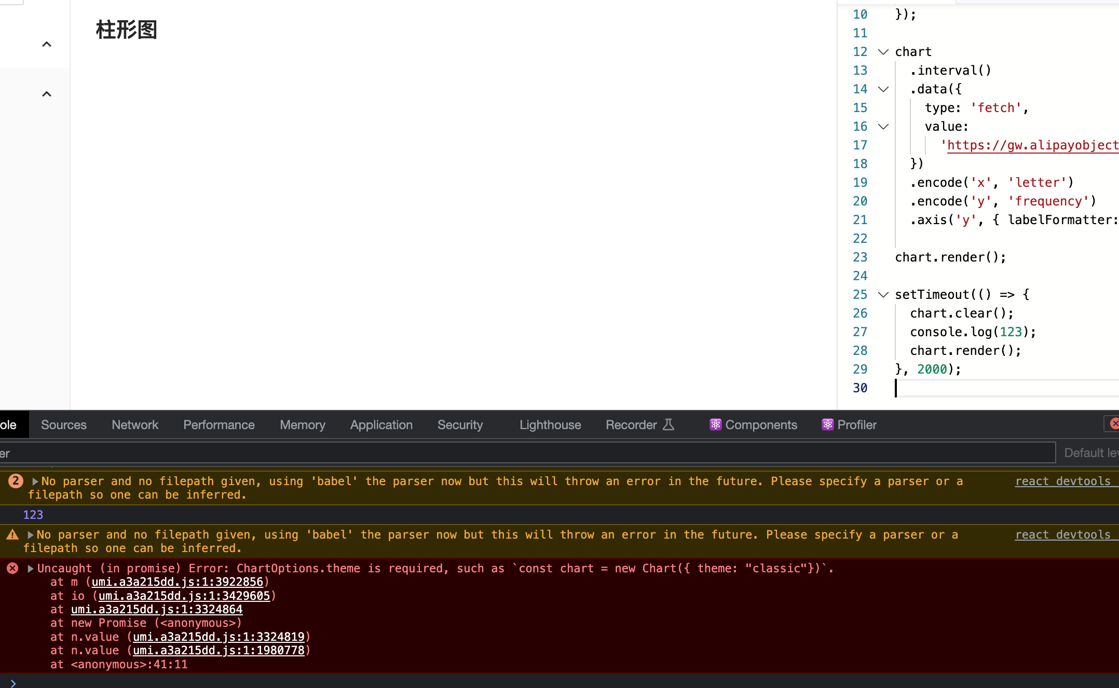Open the Default levels dropdown

1089,452
